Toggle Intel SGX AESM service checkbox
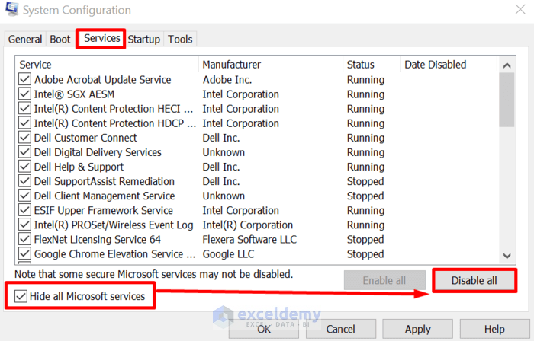 (24, 94)
